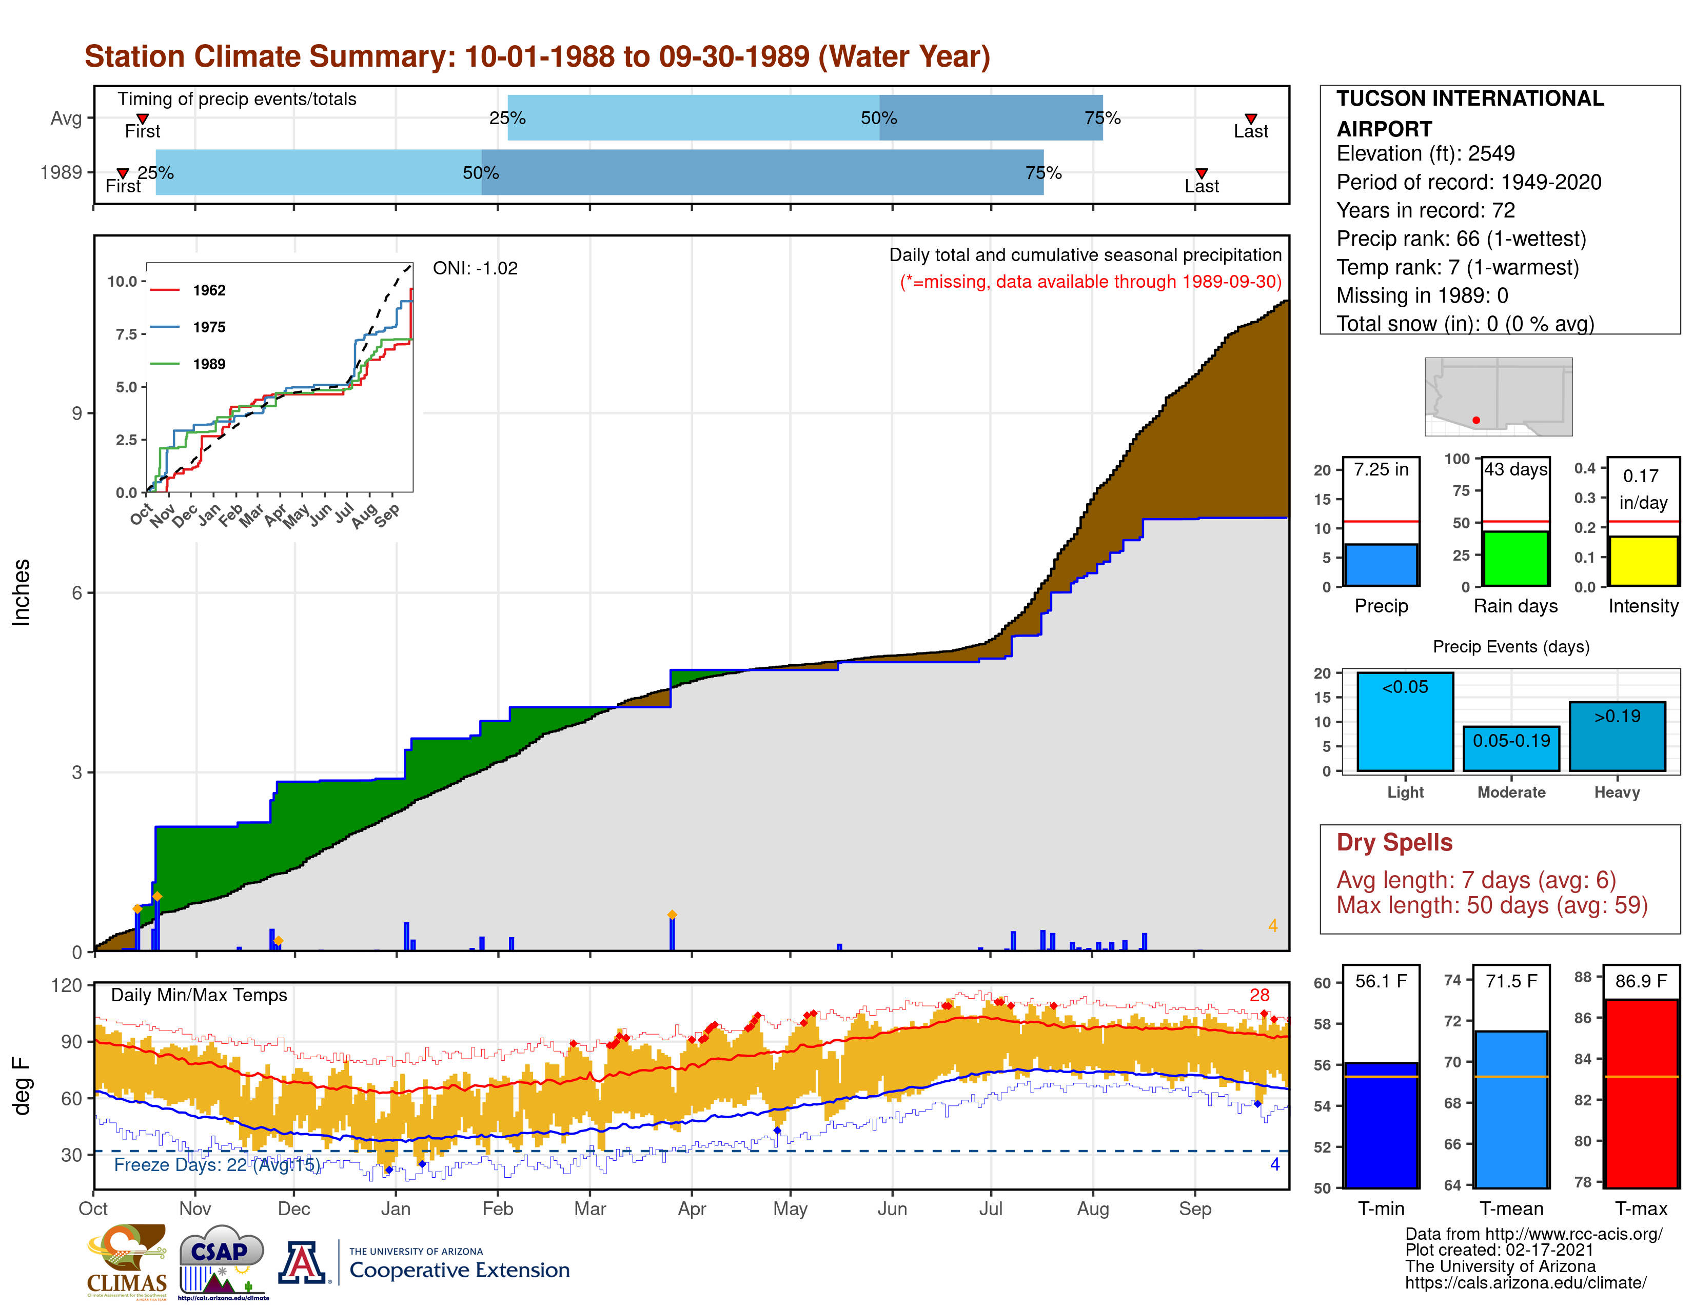Click the red T-max bar
The height and width of the screenshot is (1308, 1693).
pos(1641,1094)
